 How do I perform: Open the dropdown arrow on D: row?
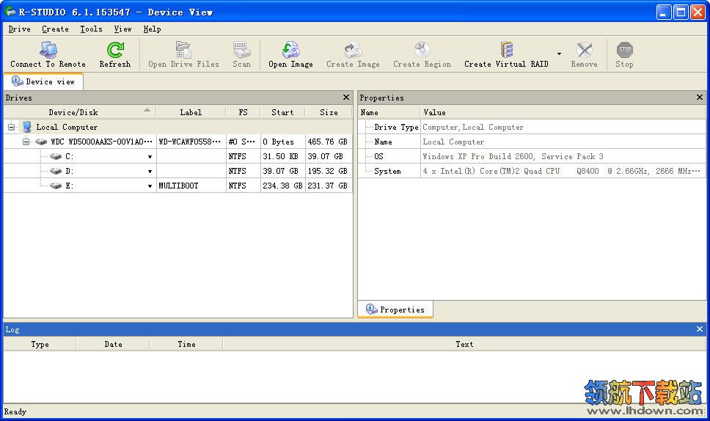150,171
